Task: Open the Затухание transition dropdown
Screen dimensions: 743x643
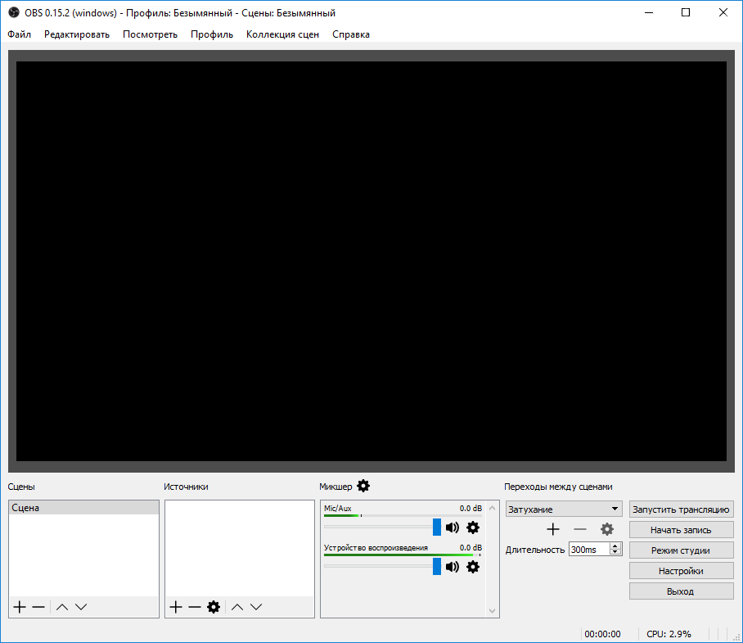Action: click(x=563, y=509)
